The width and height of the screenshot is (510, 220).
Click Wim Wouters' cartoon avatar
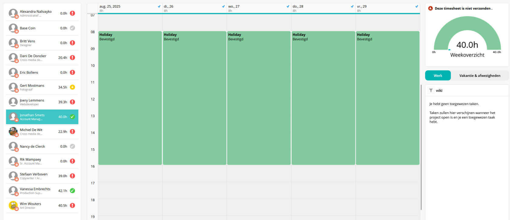tap(13, 205)
